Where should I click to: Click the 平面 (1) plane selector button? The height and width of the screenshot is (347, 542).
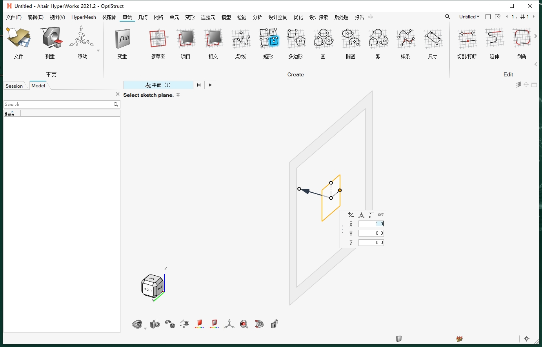pos(158,85)
